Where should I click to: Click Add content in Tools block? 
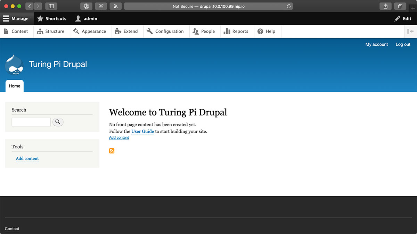[x=27, y=158]
